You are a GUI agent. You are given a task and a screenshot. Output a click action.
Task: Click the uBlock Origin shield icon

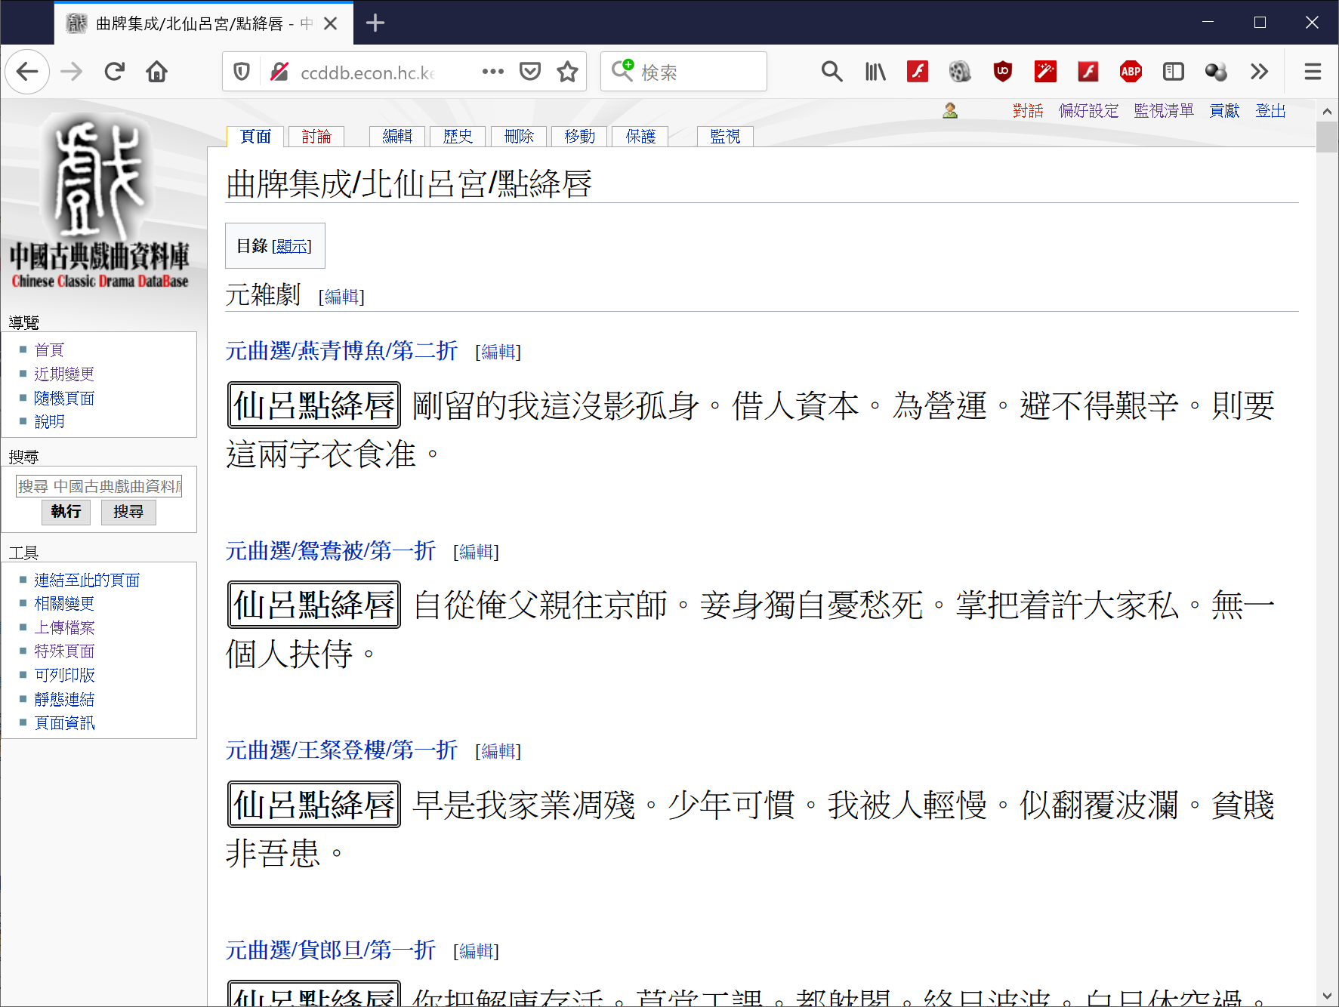[1003, 72]
